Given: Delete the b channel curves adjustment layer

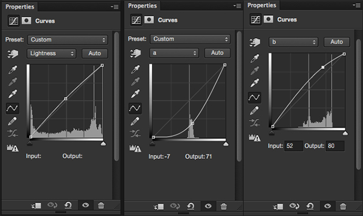Looking at the screenshot, I should point(343,206).
